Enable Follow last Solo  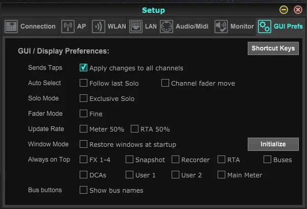click(83, 83)
